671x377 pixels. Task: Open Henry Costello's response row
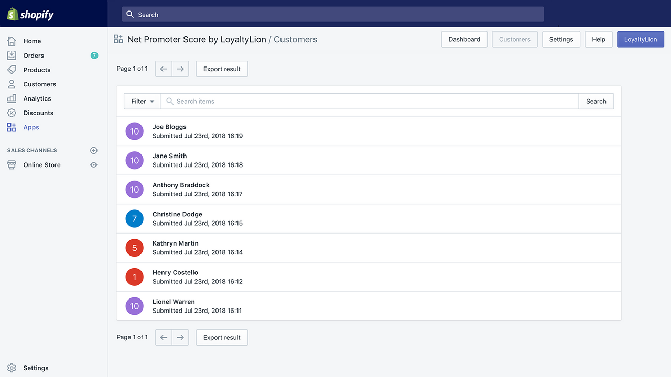pyautogui.click(x=369, y=277)
